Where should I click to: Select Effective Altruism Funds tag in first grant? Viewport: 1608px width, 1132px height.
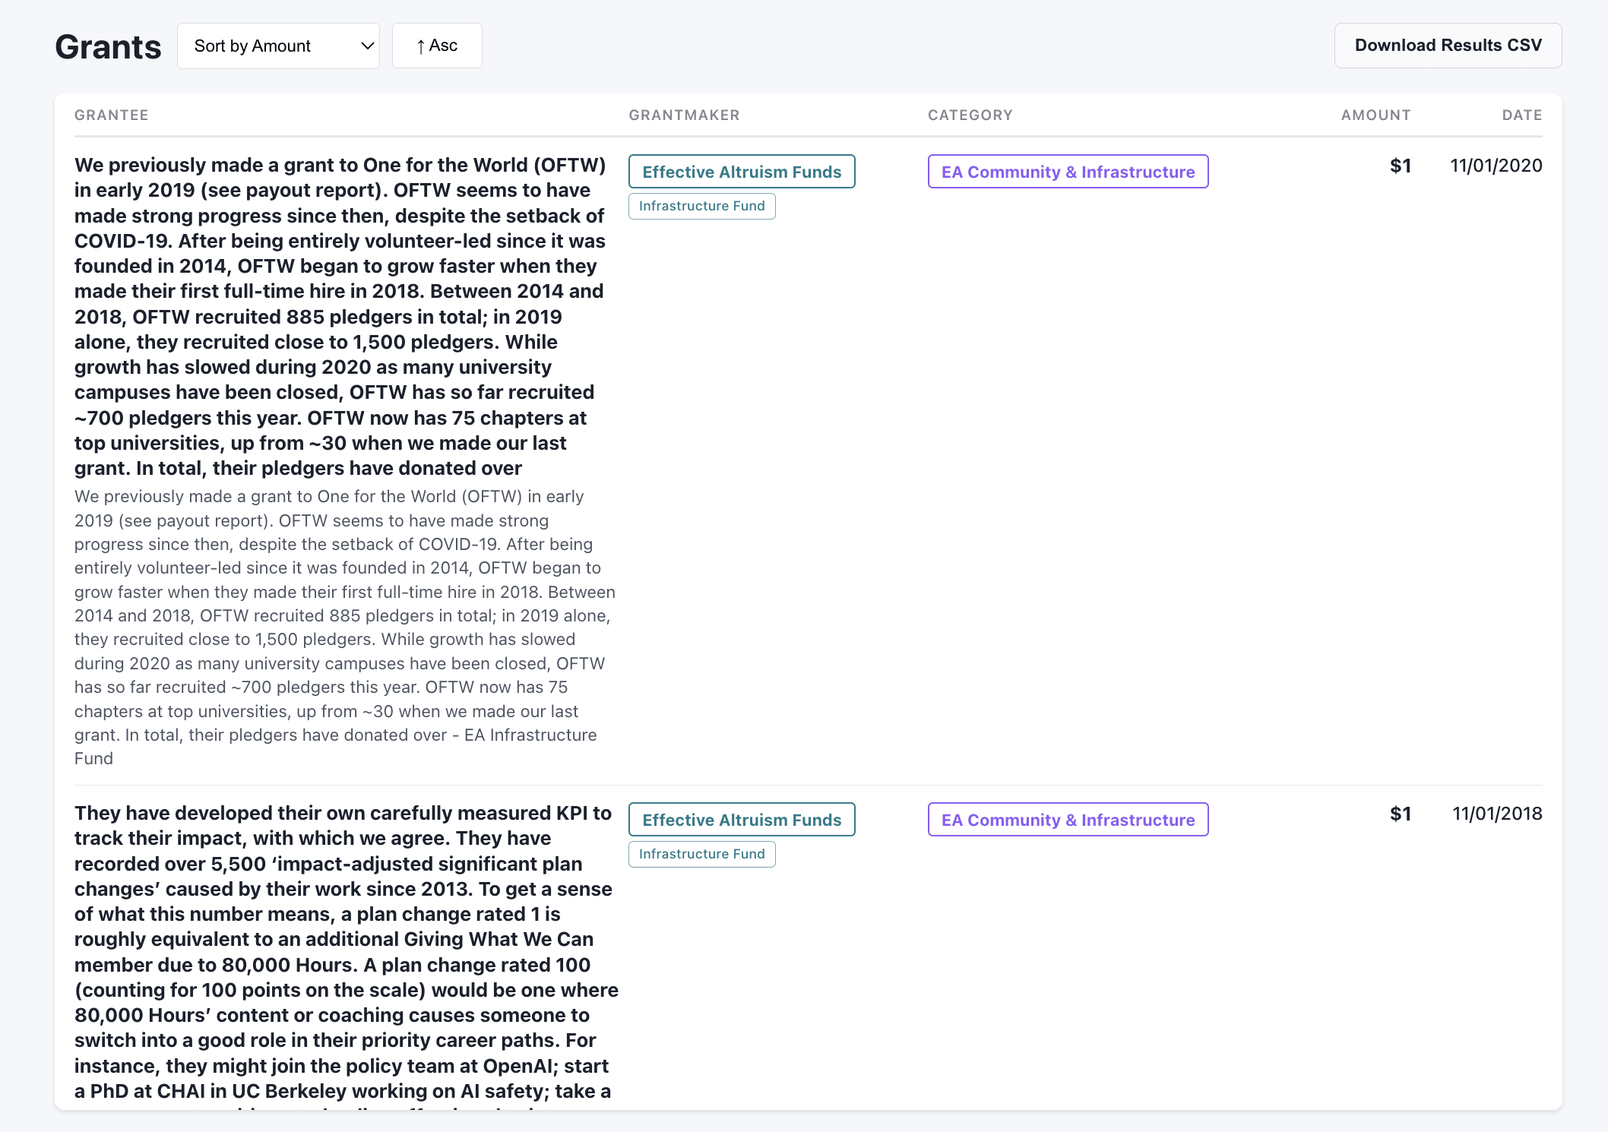[742, 172]
